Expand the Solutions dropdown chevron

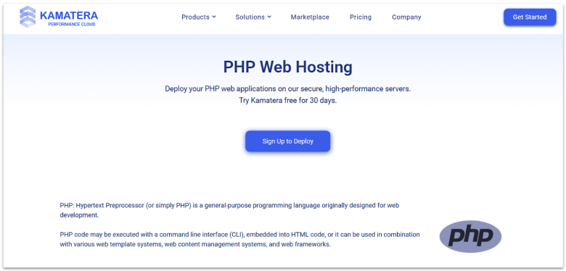tap(269, 17)
